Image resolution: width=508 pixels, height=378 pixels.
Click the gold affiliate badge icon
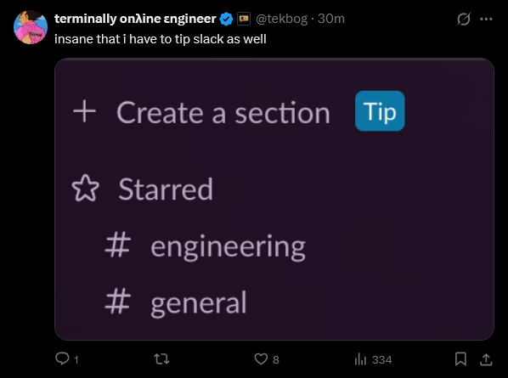pos(244,19)
